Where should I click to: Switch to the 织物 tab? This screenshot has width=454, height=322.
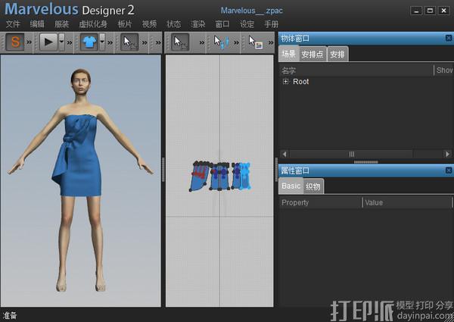coord(313,186)
